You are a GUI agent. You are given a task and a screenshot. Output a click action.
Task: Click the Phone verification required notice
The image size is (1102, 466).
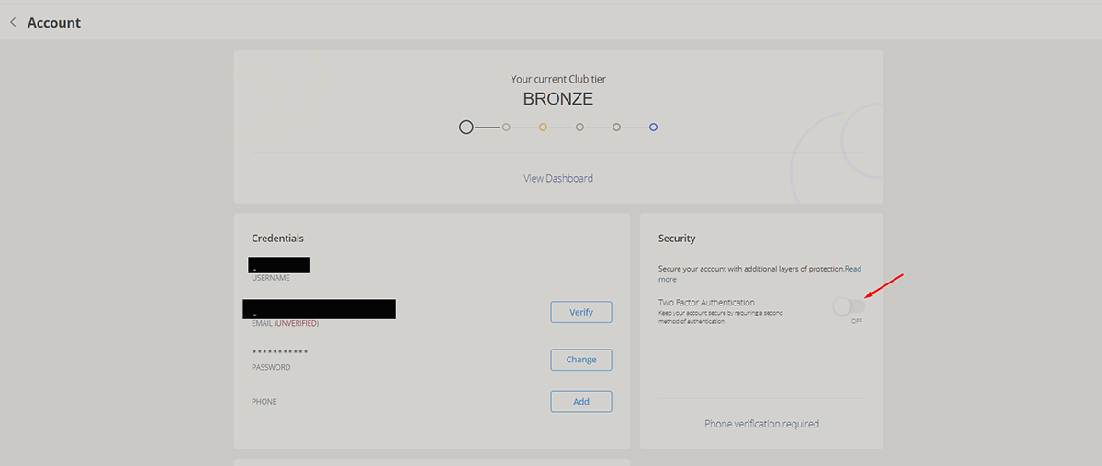click(761, 424)
